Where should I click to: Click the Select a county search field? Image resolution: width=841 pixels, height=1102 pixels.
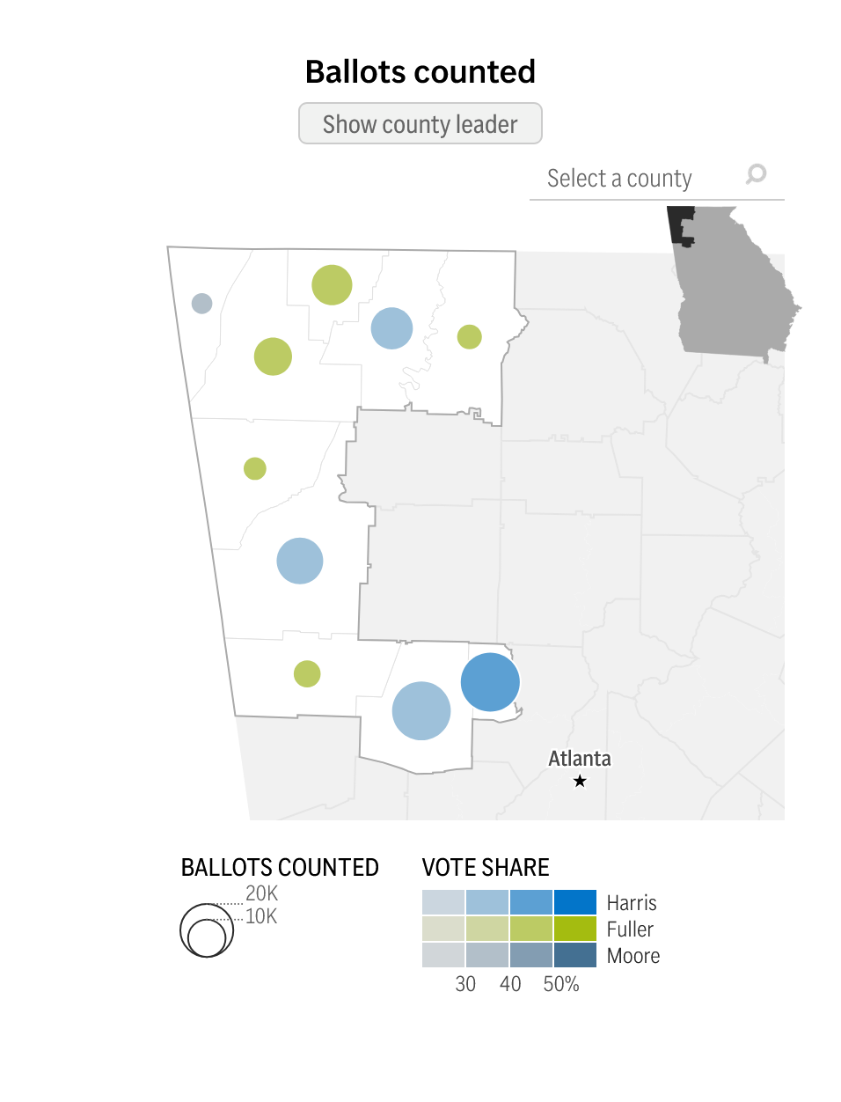[633, 179]
